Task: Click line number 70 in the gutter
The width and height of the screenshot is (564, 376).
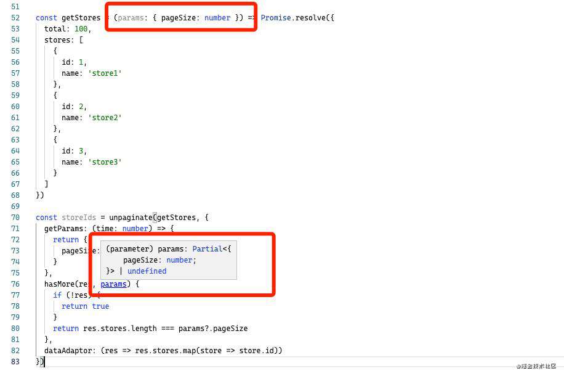Action: (x=15, y=218)
